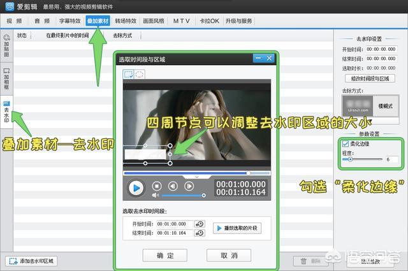Collapse the chevron under the progress bar

pyautogui.click(x=197, y=177)
